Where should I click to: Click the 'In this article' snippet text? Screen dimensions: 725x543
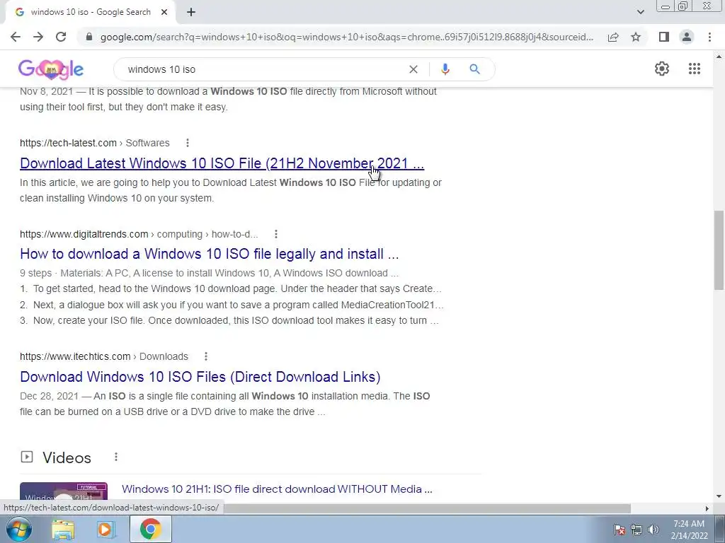(x=231, y=190)
